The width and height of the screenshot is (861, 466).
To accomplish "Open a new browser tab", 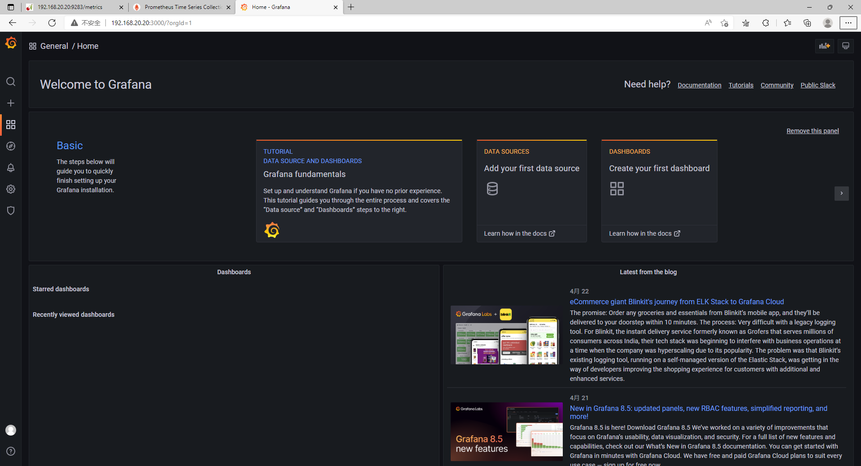I will click(351, 7).
